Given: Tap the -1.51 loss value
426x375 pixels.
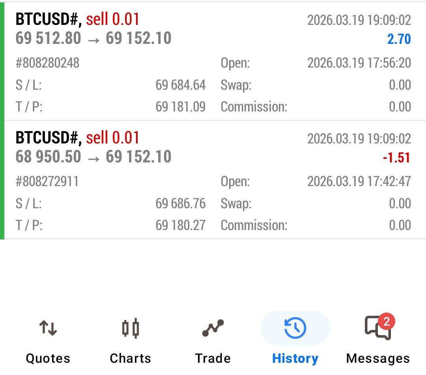Looking at the screenshot, I should (396, 158).
